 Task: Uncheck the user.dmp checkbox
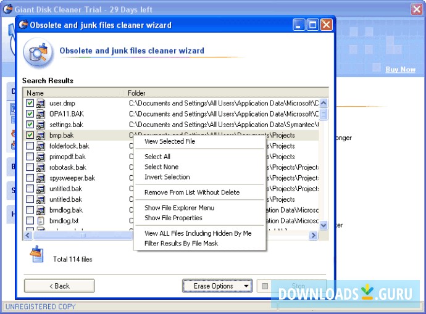click(x=30, y=103)
